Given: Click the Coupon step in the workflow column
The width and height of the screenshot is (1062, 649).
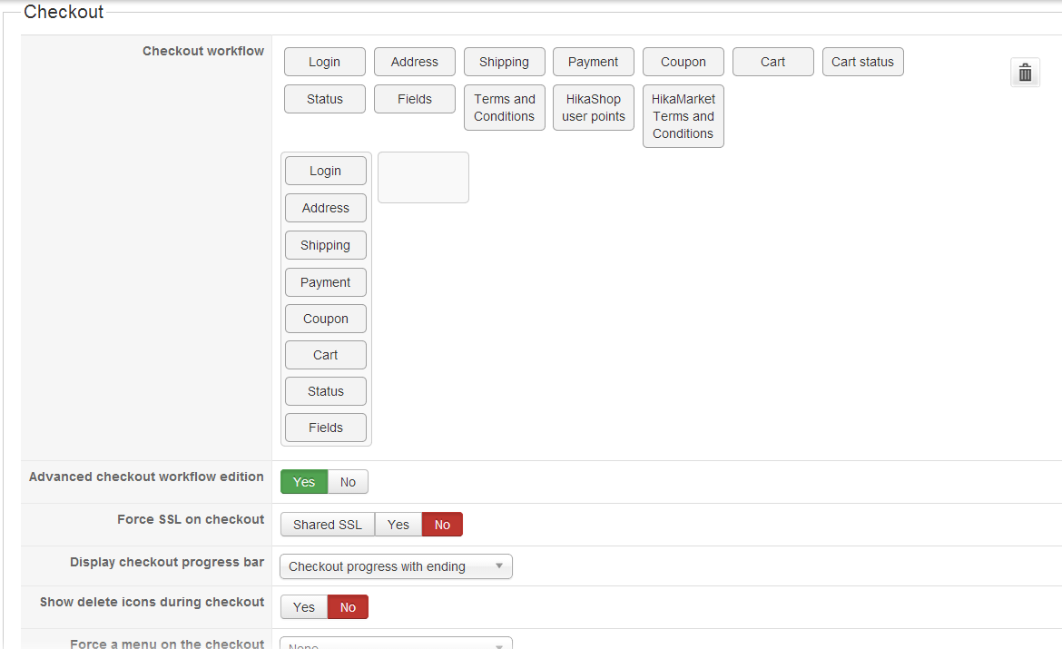Looking at the screenshot, I should tap(326, 319).
